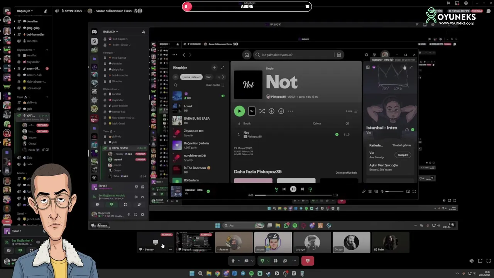
Task: Open the 'BABA BU NE BABA' playlist
Action: click(x=199, y=120)
